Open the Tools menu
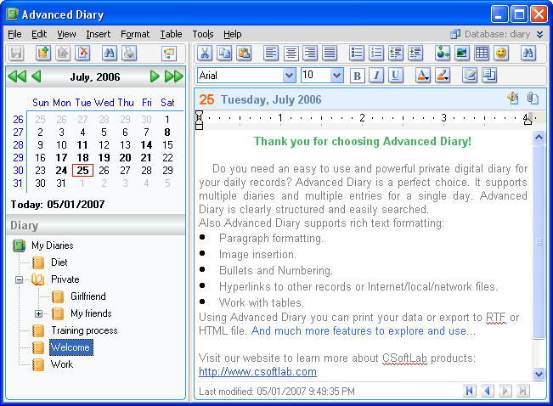Screen dimensions: 553x406 pos(202,34)
